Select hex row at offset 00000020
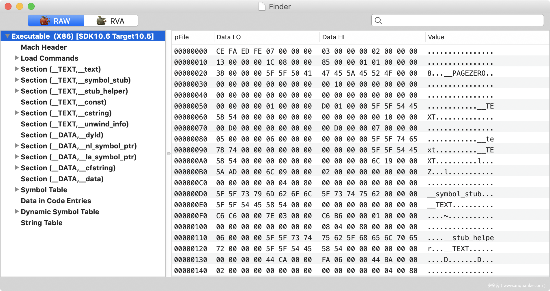Viewport: 550px width, 291px height. 361,73
